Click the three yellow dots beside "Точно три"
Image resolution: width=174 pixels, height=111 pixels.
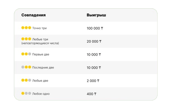[x=26, y=28]
